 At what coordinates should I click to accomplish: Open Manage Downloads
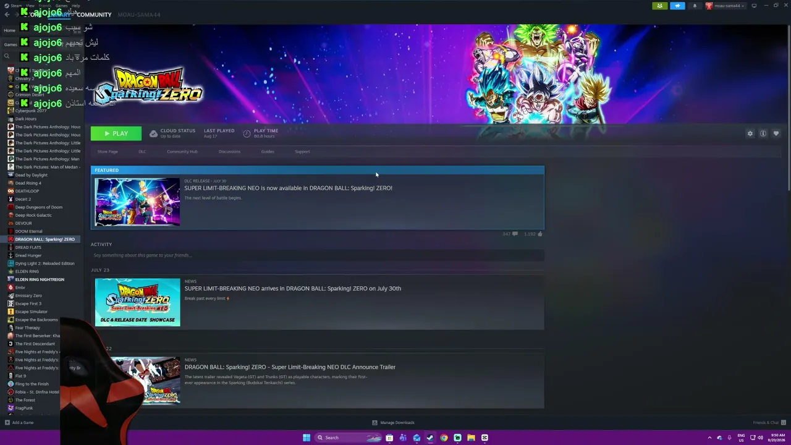click(393, 423)
